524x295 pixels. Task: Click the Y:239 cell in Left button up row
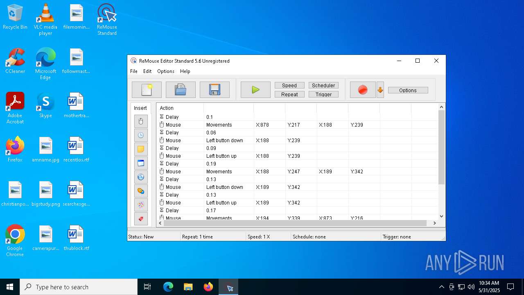301,156
